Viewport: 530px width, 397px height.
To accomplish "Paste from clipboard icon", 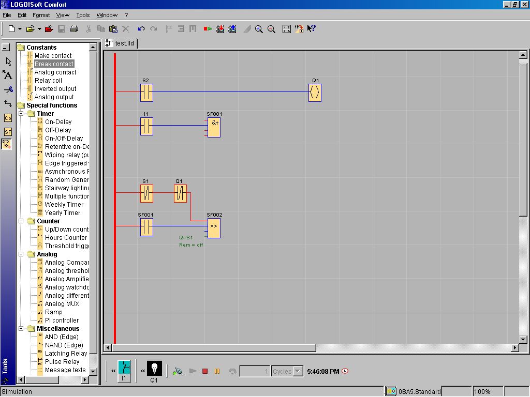I will (113, 29).
